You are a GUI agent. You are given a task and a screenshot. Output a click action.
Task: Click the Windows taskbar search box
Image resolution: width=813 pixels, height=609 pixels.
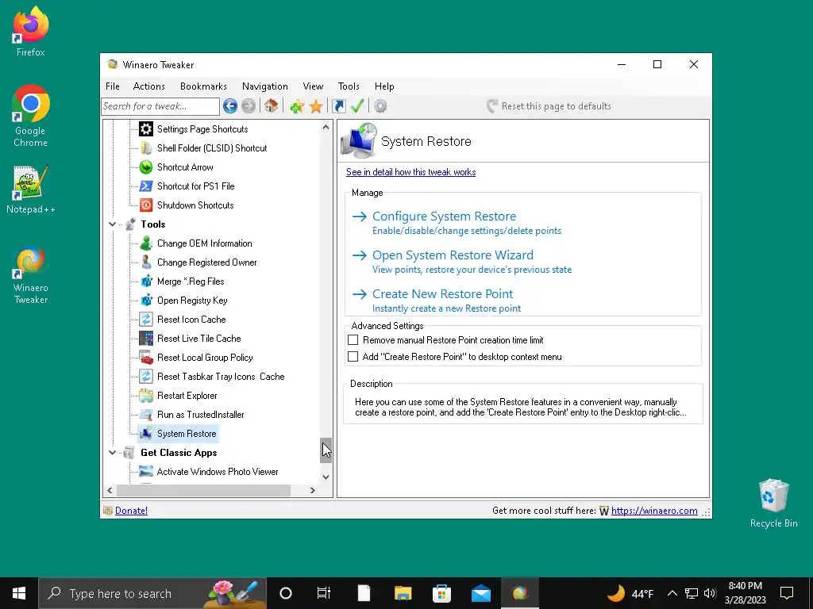pyautogui.click(x=152, y=593)
